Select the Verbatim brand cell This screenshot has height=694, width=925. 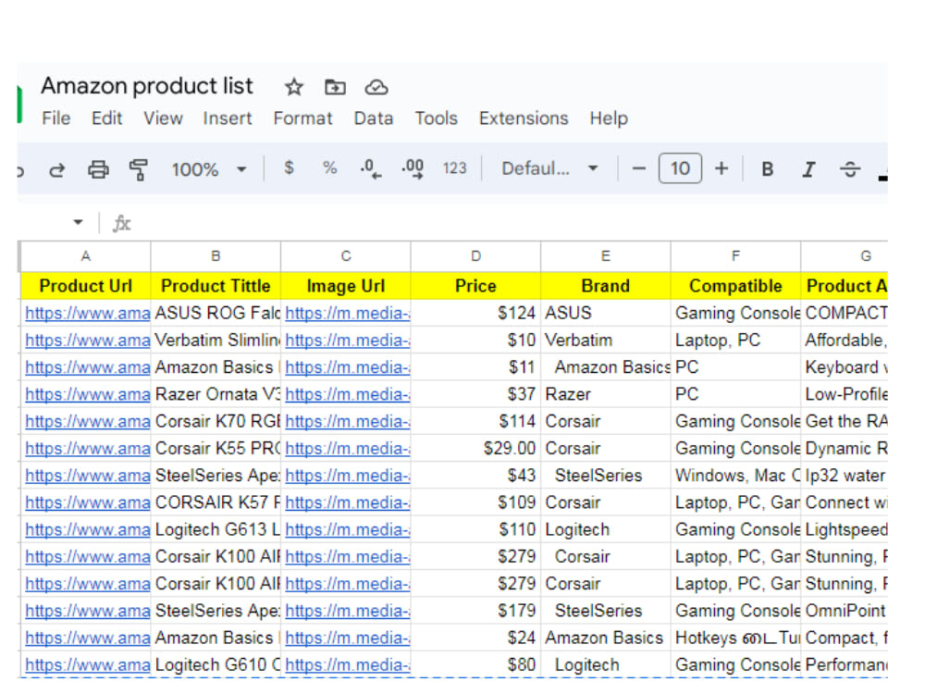pyautogui.click(x=605, y=340)
